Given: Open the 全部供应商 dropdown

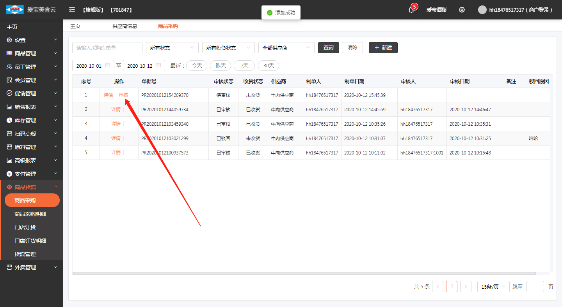Looking at the screenshot, I should point(286,48).
